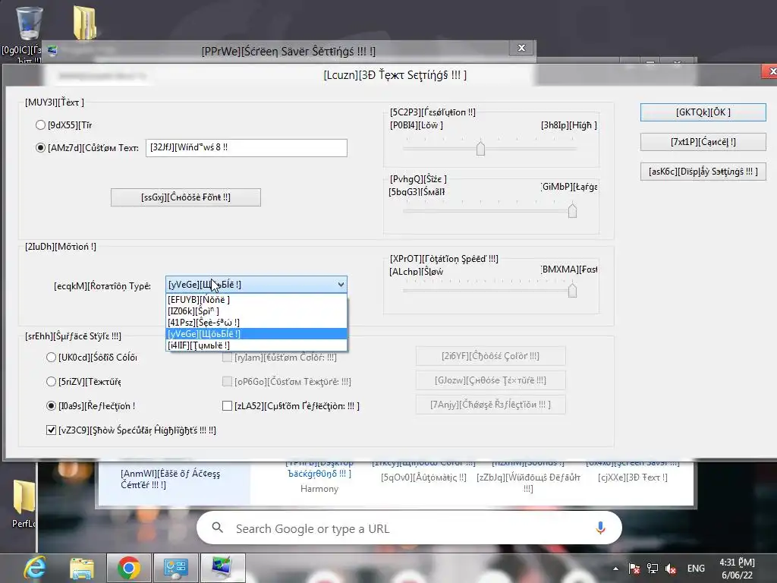Screen dimensions: 777x583
Task: Choose the Reflection surface style
Action: tap(51, 405)
